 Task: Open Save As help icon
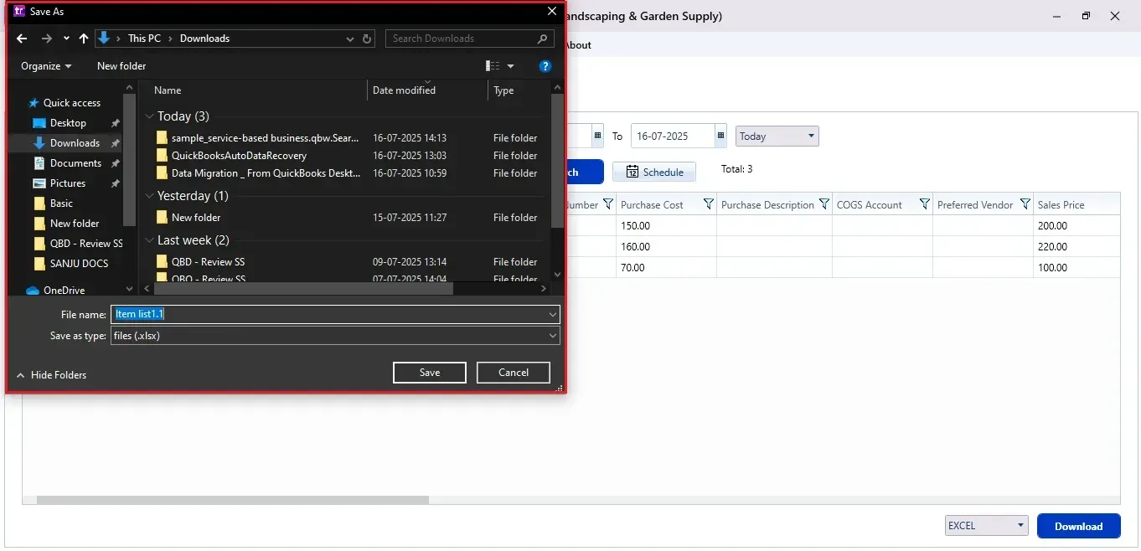point(545,66)
